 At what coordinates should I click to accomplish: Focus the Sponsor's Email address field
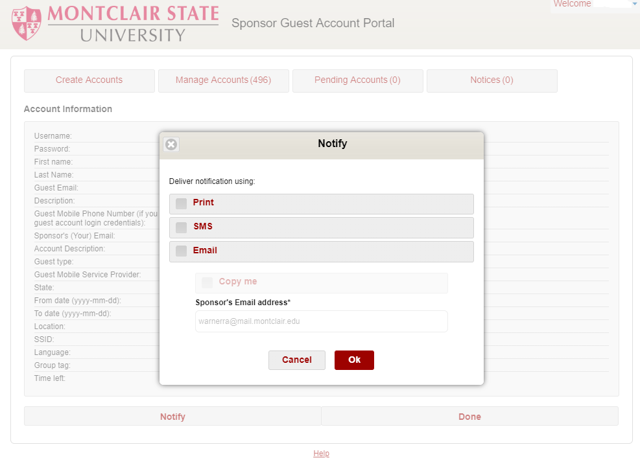click(x=321, y=321)
